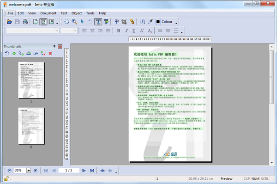The width and height of the screenshot is (277, 184).
Task: Rotate pages in Thumbnails toolbar
Action: pyautogui.click(x=7, y=53)
